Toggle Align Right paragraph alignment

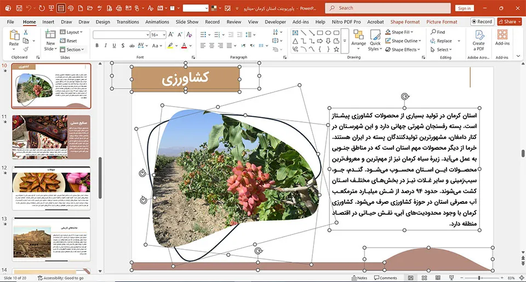pyautogui.click(x=220, y=45)
